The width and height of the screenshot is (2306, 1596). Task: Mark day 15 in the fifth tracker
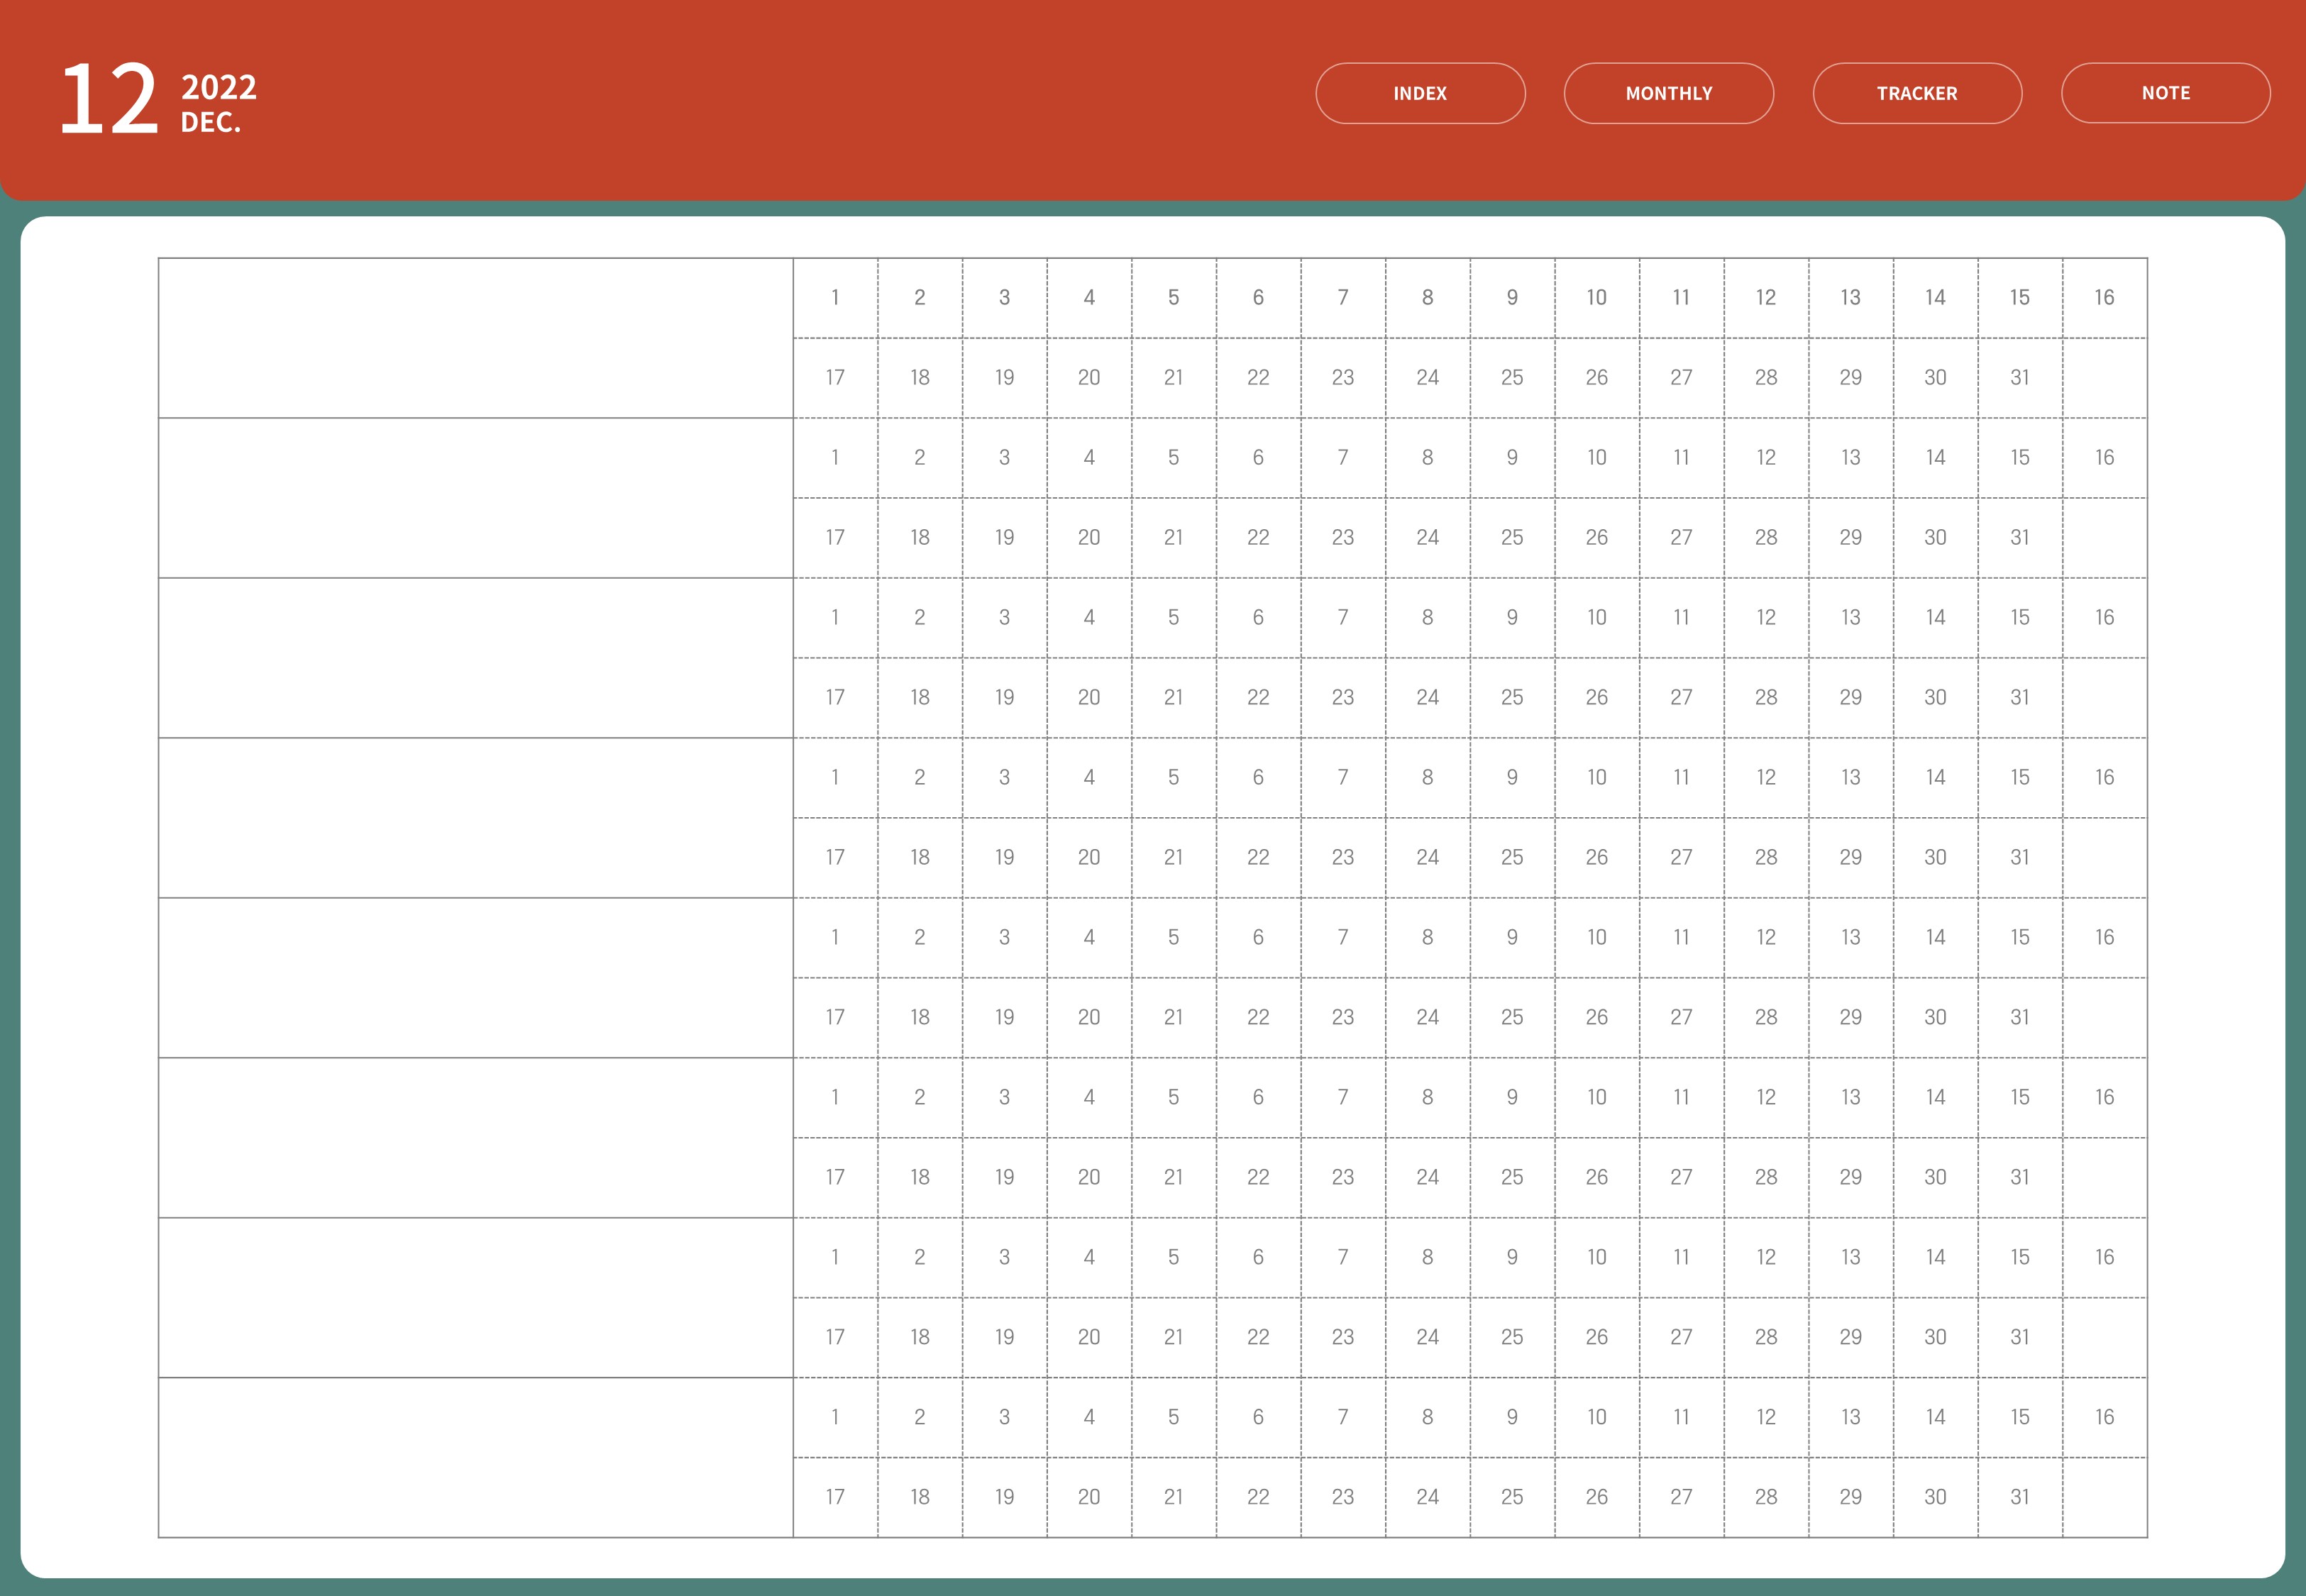pyautogui.click(x=2020, y=938)
